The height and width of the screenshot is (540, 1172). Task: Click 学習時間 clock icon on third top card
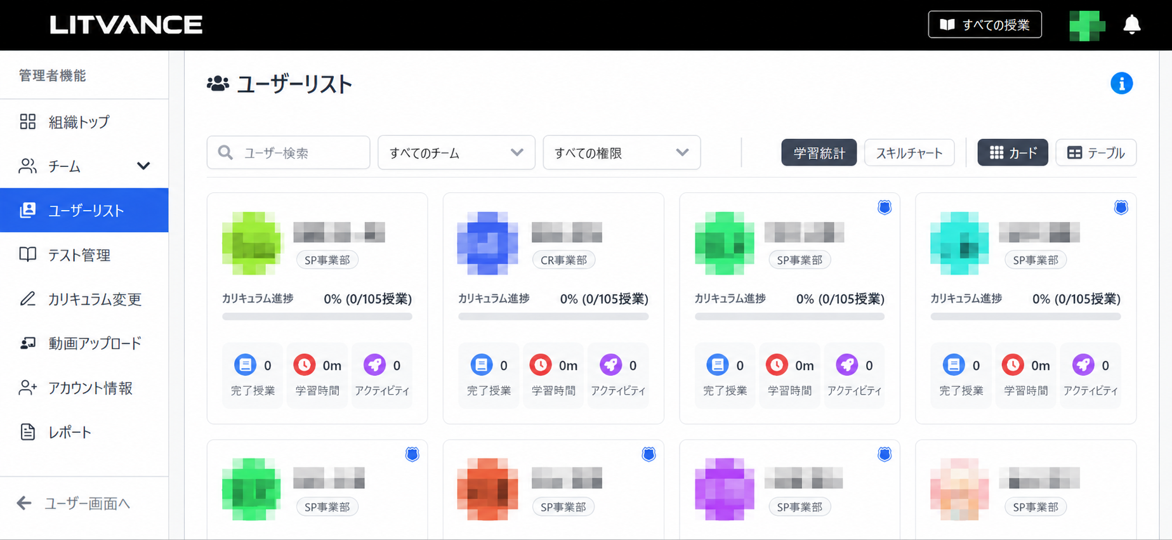777,365
